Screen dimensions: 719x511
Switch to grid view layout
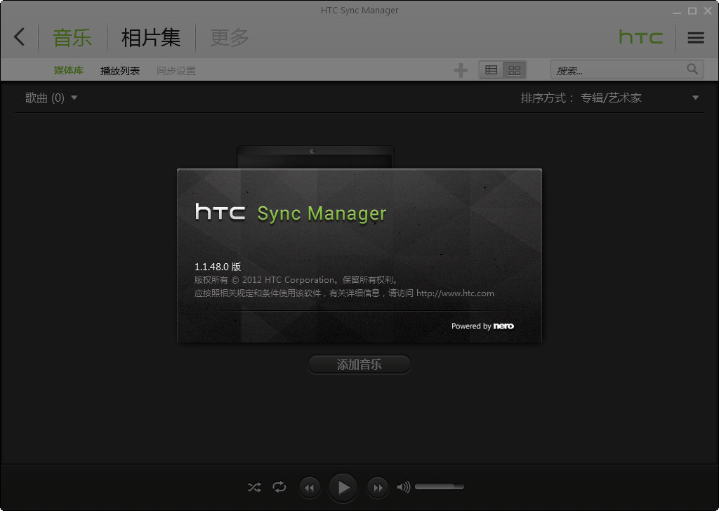pyautogui.click(x=515, y=69)
